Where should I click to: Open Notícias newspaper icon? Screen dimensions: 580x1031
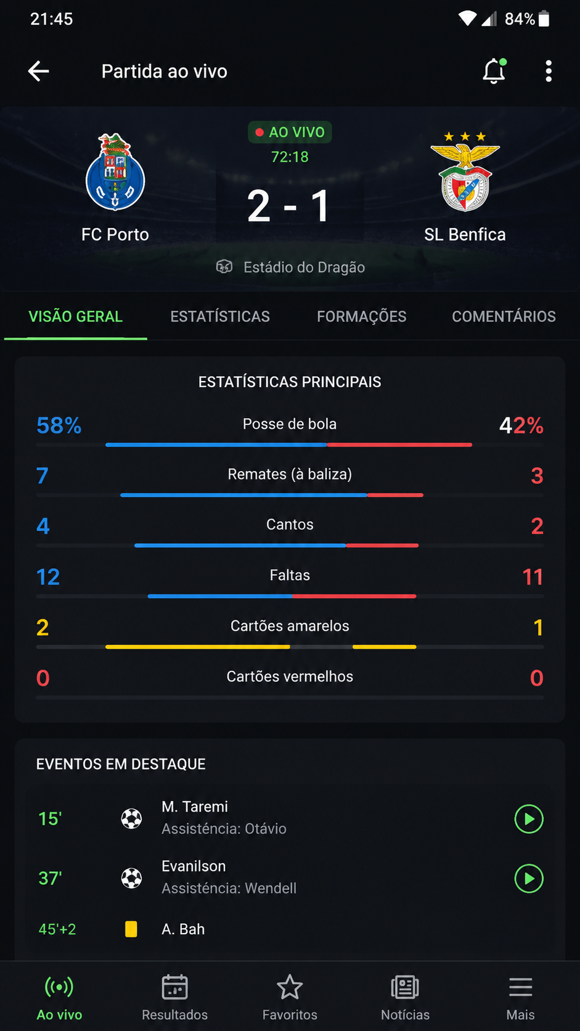pyautogui.click(x=405, y=987)
